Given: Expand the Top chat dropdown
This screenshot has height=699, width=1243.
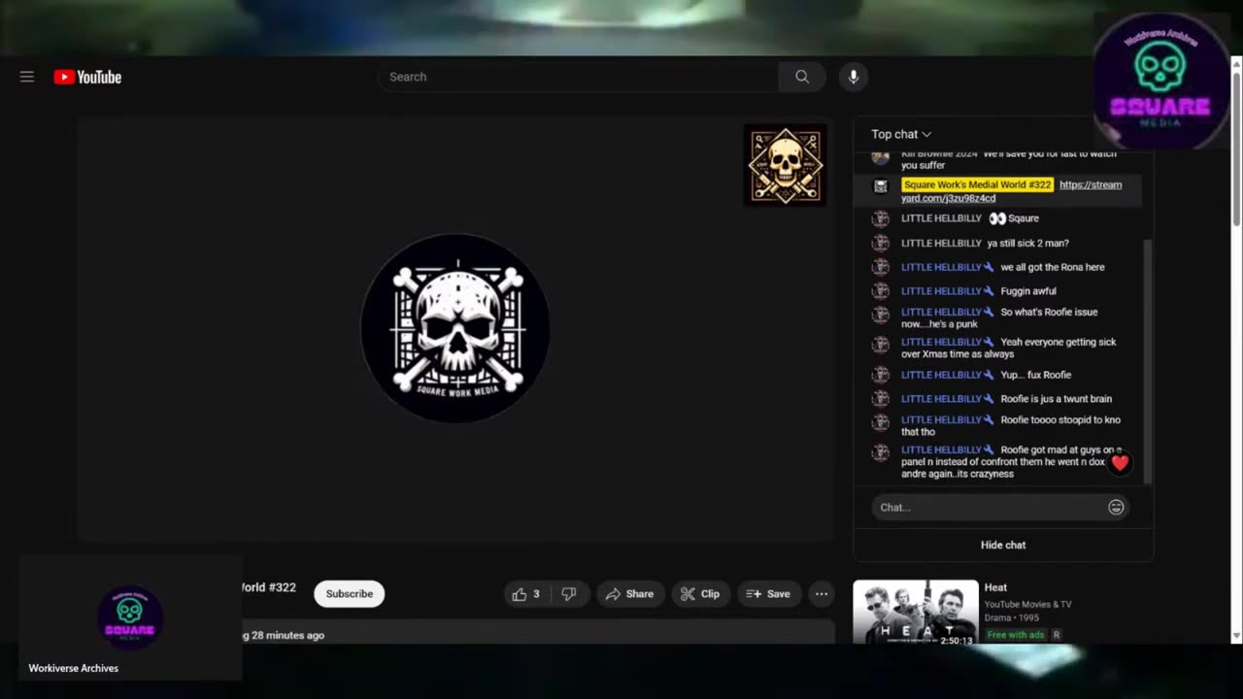Looking at the screenshot, I should point(901,134).
